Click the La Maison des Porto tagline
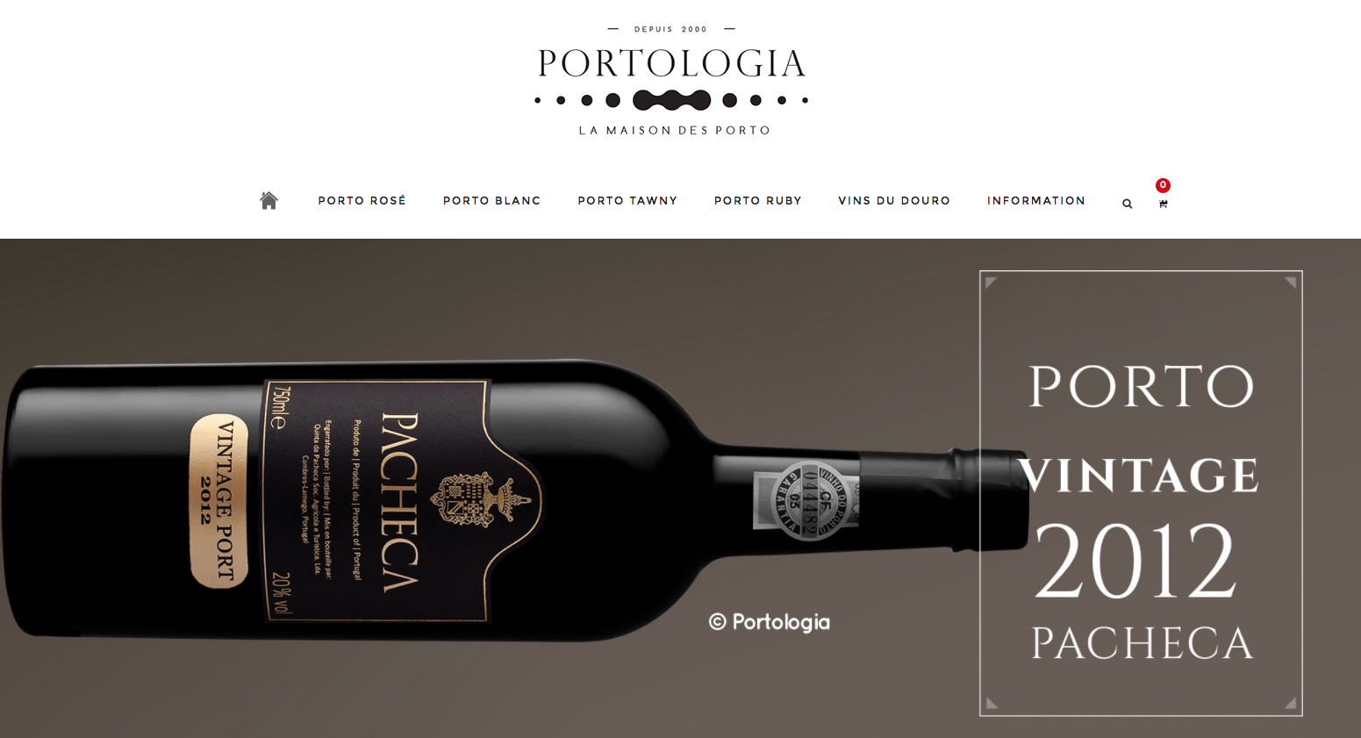1361x738 pixels. (674, 130)
